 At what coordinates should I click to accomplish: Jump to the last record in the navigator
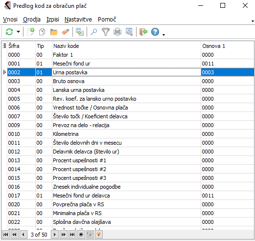(x=72, y=235)
